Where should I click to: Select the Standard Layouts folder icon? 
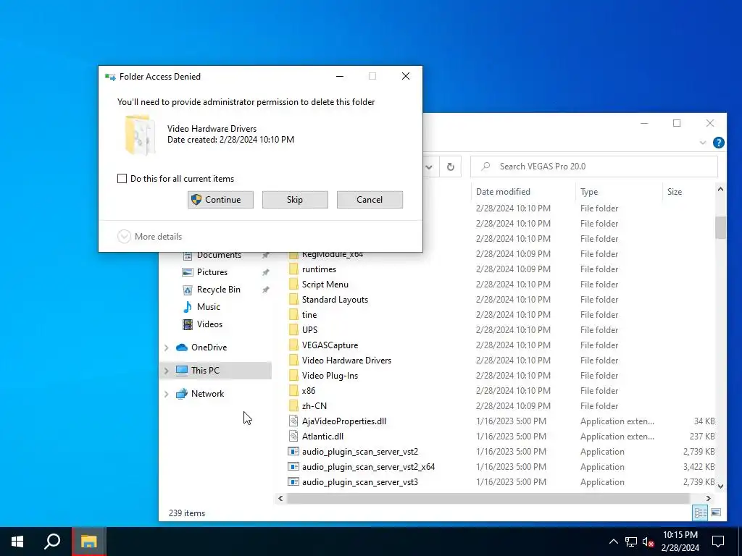click(x=293, y=299)
